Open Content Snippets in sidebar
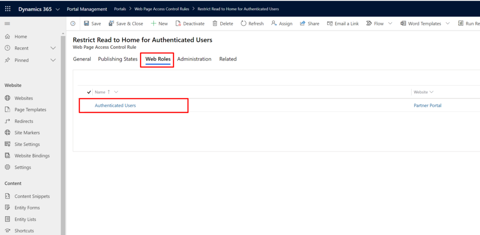 point(32,197)
